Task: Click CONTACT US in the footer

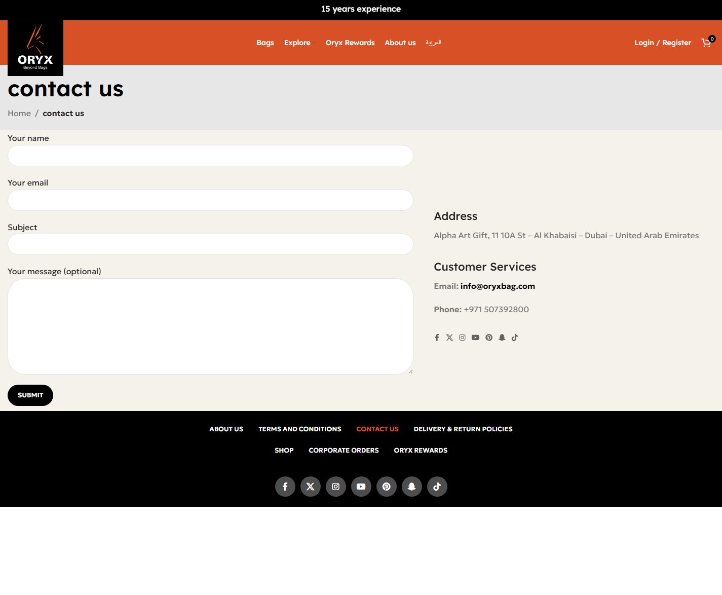Action: [377, 429]
